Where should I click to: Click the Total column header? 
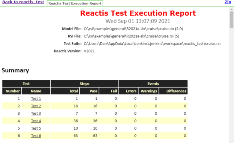[65, 91]
